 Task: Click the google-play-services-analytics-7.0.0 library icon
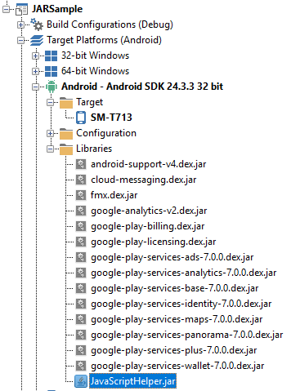click(81, 273)
